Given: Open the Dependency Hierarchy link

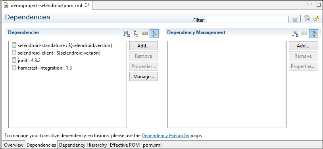Looking at the screenshot, I should 165,136.
